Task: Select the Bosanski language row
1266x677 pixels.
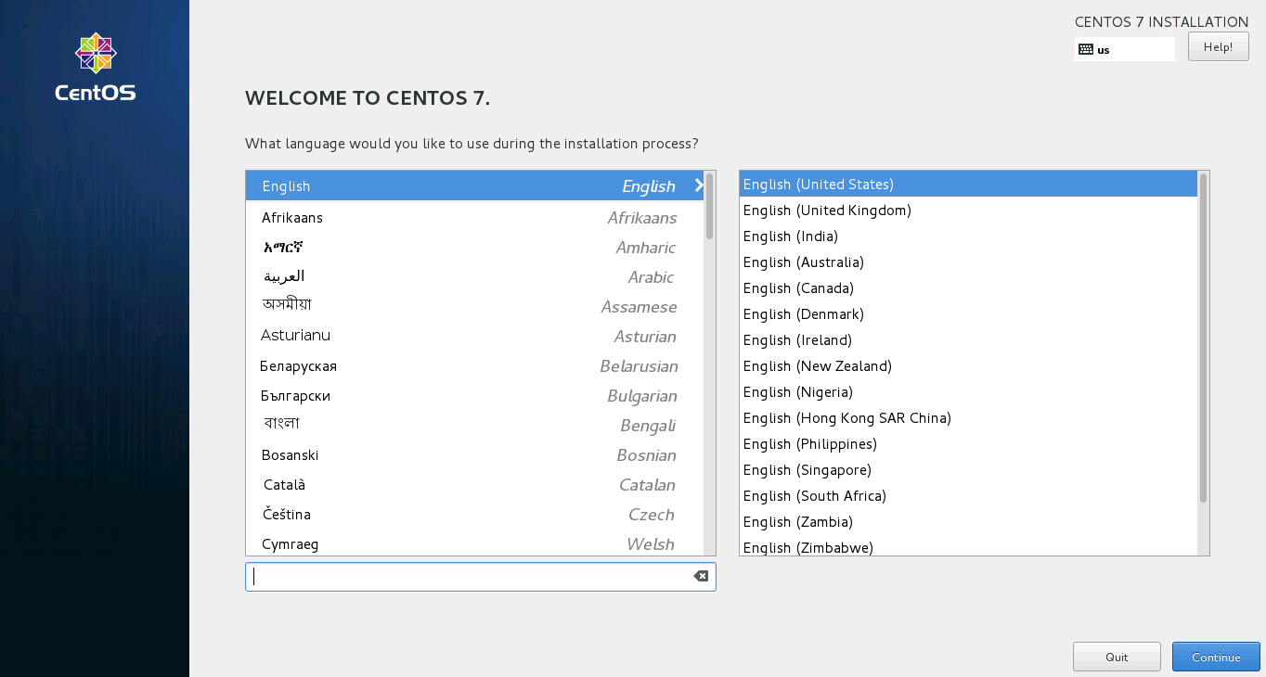Action: (290, 454)
